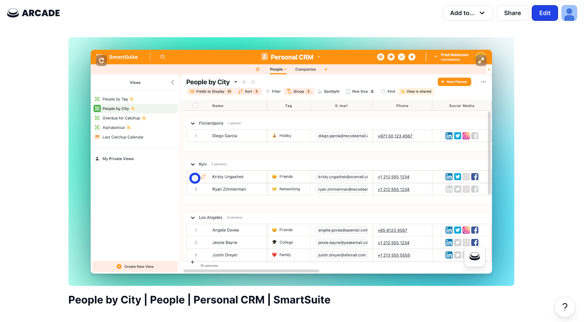
Task: Click the horizontal scrollbar under the table
Action: 251,271
